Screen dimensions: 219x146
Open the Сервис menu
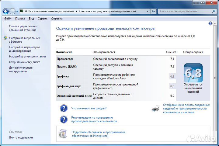pos(43,19)
